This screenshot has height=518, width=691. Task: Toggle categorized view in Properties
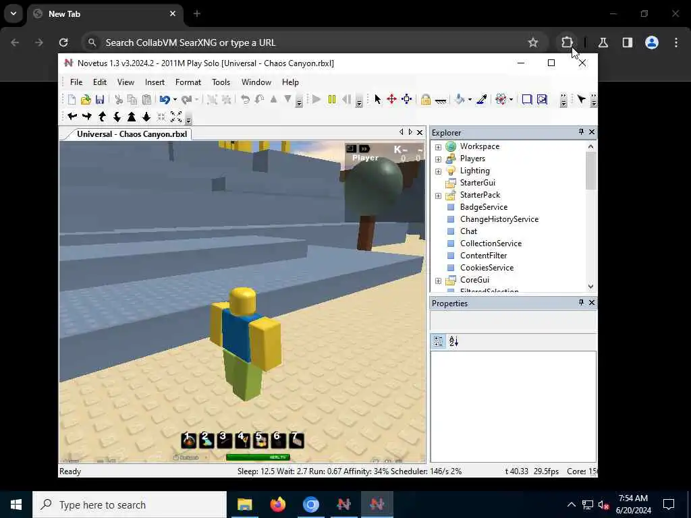click(438, 341)
